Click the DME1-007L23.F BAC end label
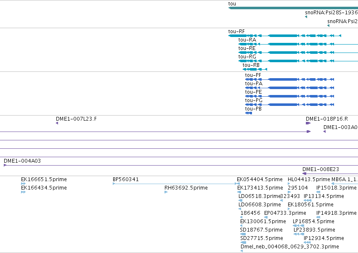 pos(76,119)
